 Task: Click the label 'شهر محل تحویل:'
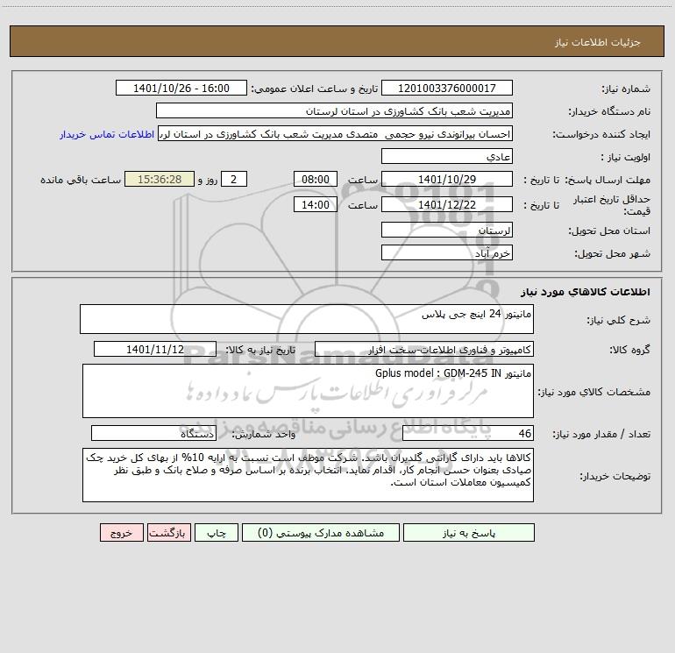tap(612, 254)
